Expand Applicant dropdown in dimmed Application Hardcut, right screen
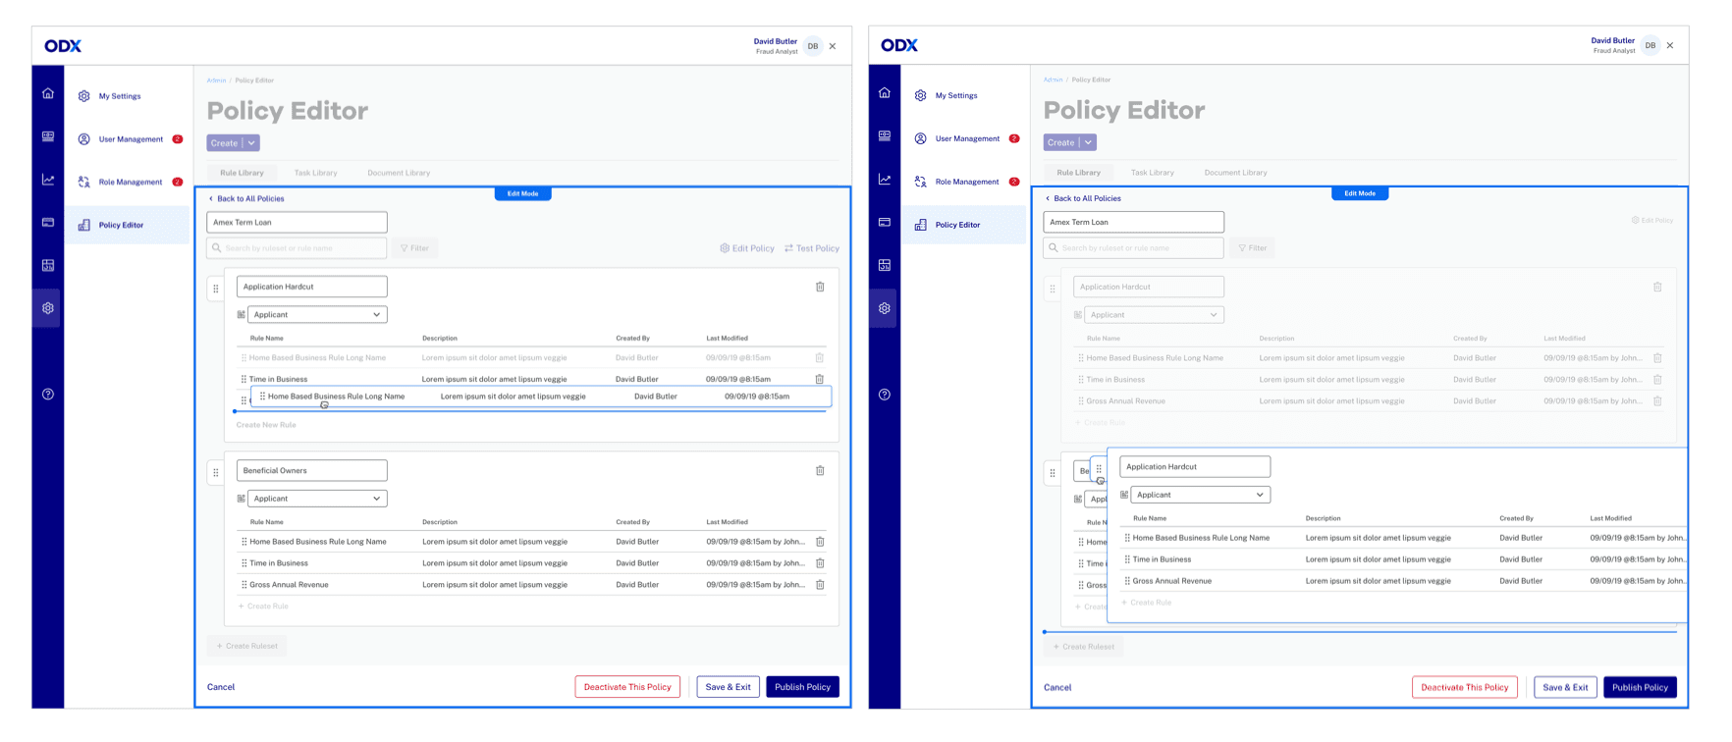 [1154, 315]
